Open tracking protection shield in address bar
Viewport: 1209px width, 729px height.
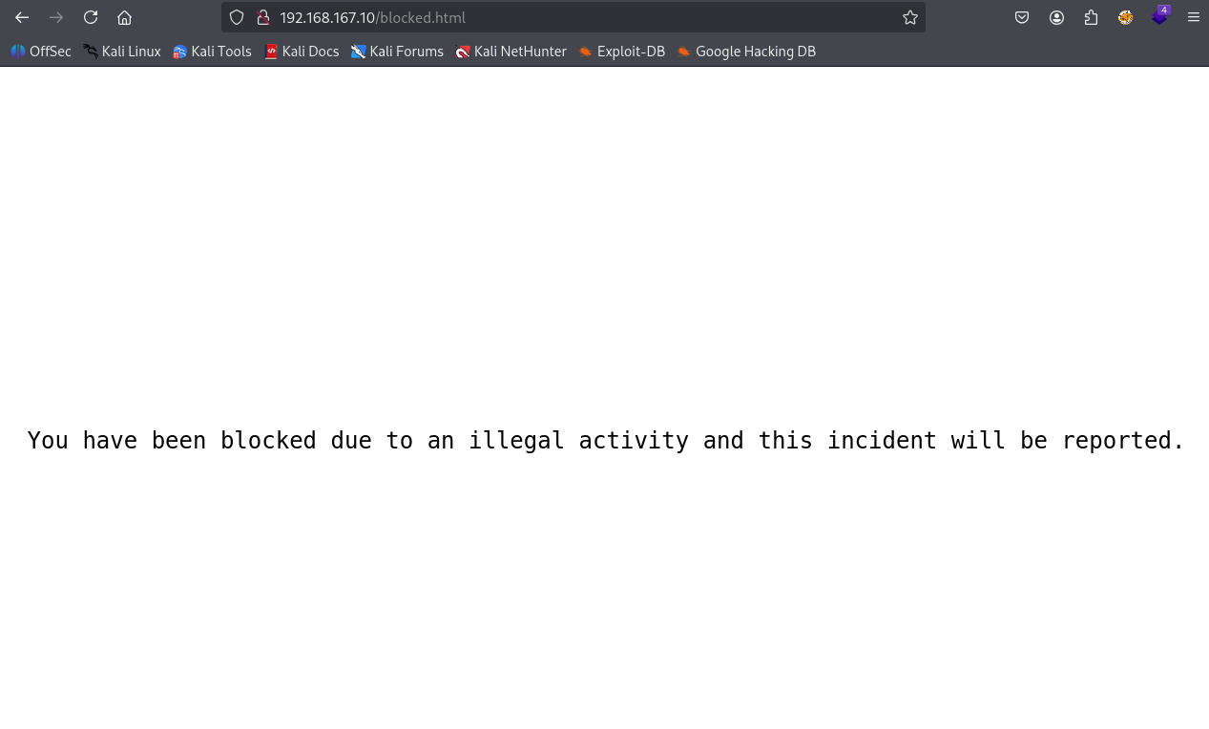(x=238, y=17)
